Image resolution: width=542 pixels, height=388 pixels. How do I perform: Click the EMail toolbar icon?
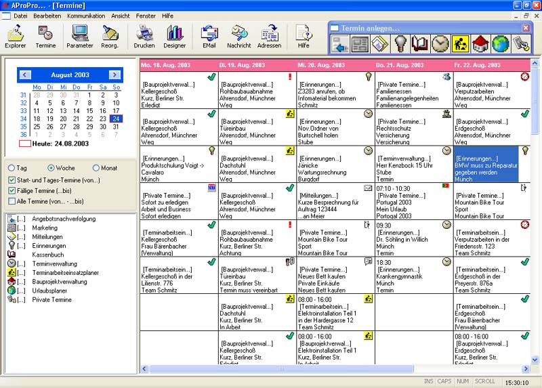pyautogui.click(x=209, y=37)
